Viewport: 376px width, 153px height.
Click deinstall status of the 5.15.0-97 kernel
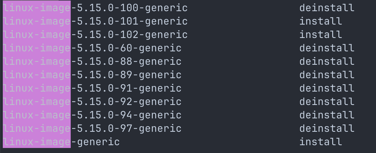point(327,128)
